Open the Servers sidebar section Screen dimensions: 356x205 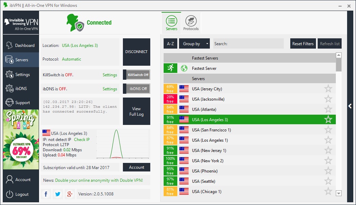21,60
